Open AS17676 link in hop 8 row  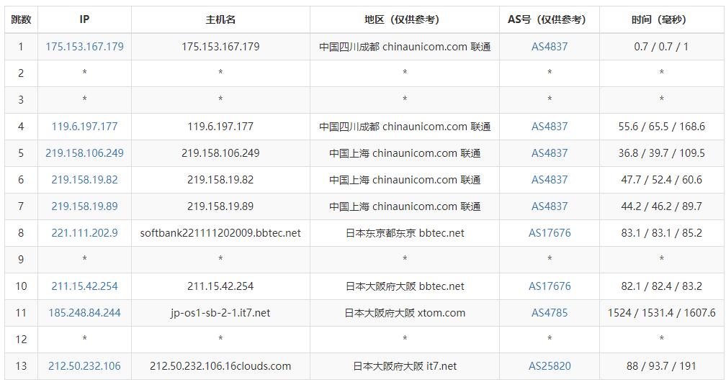(549, 233)
